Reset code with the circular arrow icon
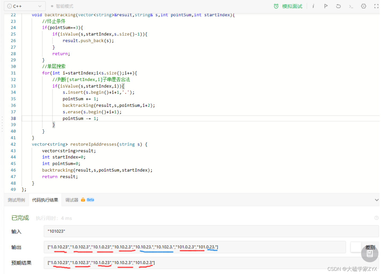Viewport: 381px width, 274px height. (338, 6)
